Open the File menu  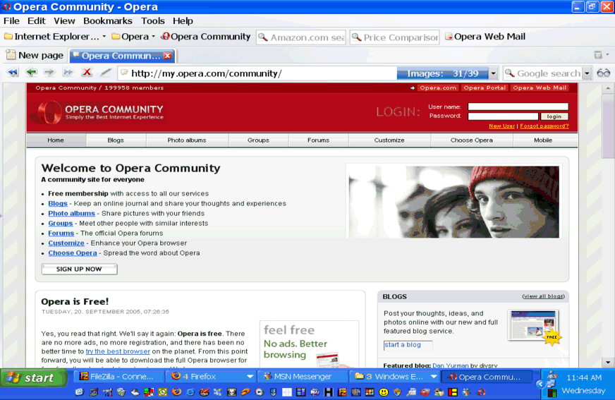tap(12, 20)
